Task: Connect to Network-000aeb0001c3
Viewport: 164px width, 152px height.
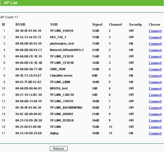Action: coord(155,50)
